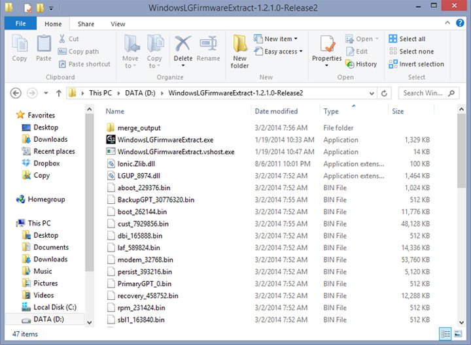Expand the address bar history dropdown
Viewport: 471px width, 345px height.
(372, 93)
